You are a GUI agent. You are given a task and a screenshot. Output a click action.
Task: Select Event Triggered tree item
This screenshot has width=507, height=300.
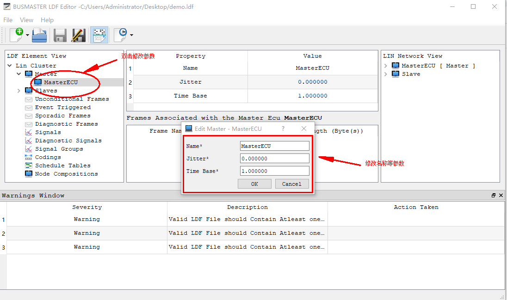click(63, 107)
